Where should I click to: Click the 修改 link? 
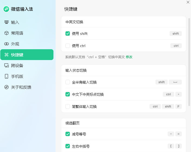pyautogui.click(x=129, y=57)
